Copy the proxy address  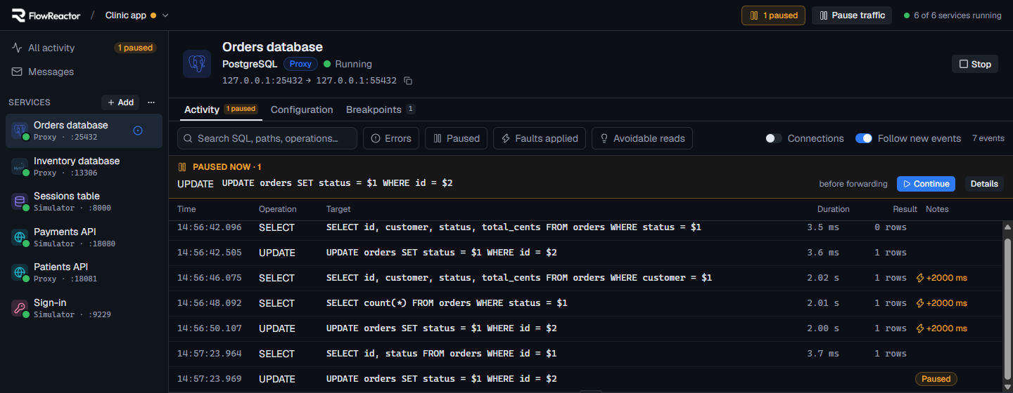(x=408, y=81)
